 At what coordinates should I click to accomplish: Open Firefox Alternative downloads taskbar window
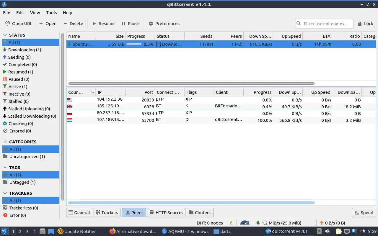[x=133, y=232]
